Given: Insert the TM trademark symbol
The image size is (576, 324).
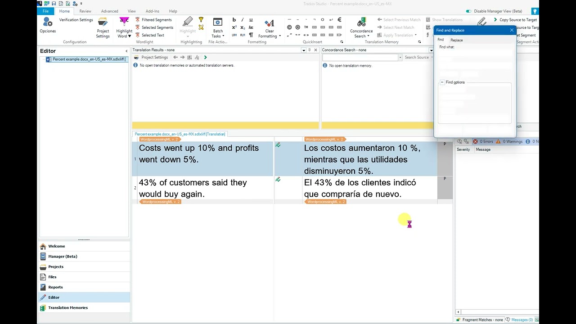Looking at the screenshot, I should click(306, 27).
